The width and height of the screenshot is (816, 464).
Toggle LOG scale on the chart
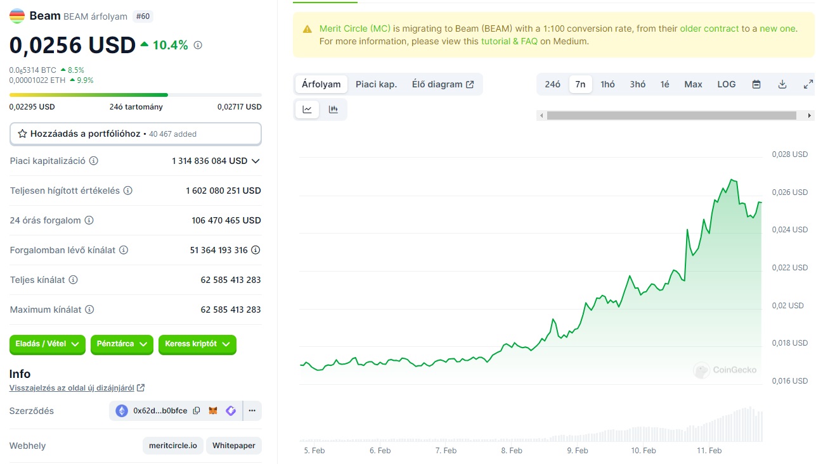[x=727, y=84]
